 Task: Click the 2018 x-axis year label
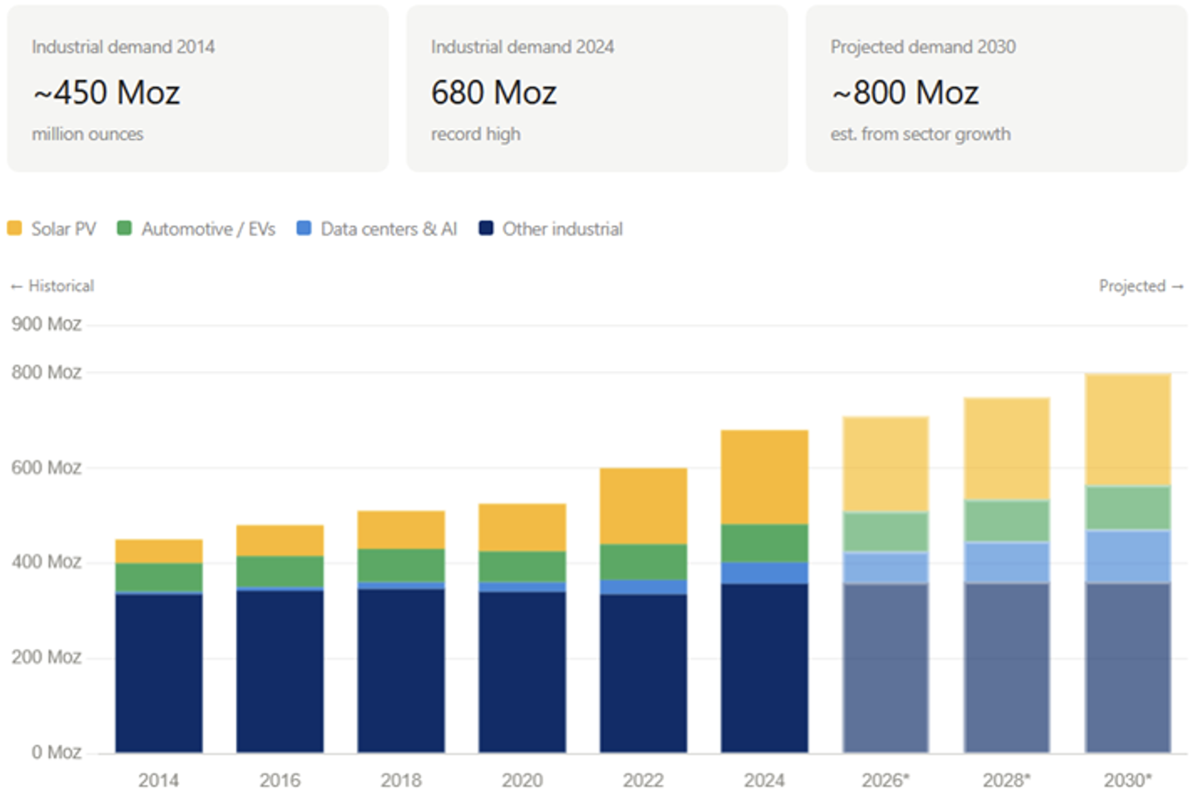coord(401,779)
